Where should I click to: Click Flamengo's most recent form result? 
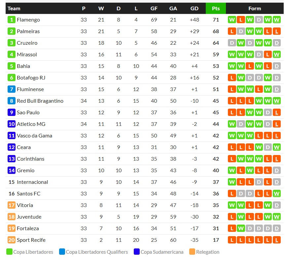pos(277,20)
